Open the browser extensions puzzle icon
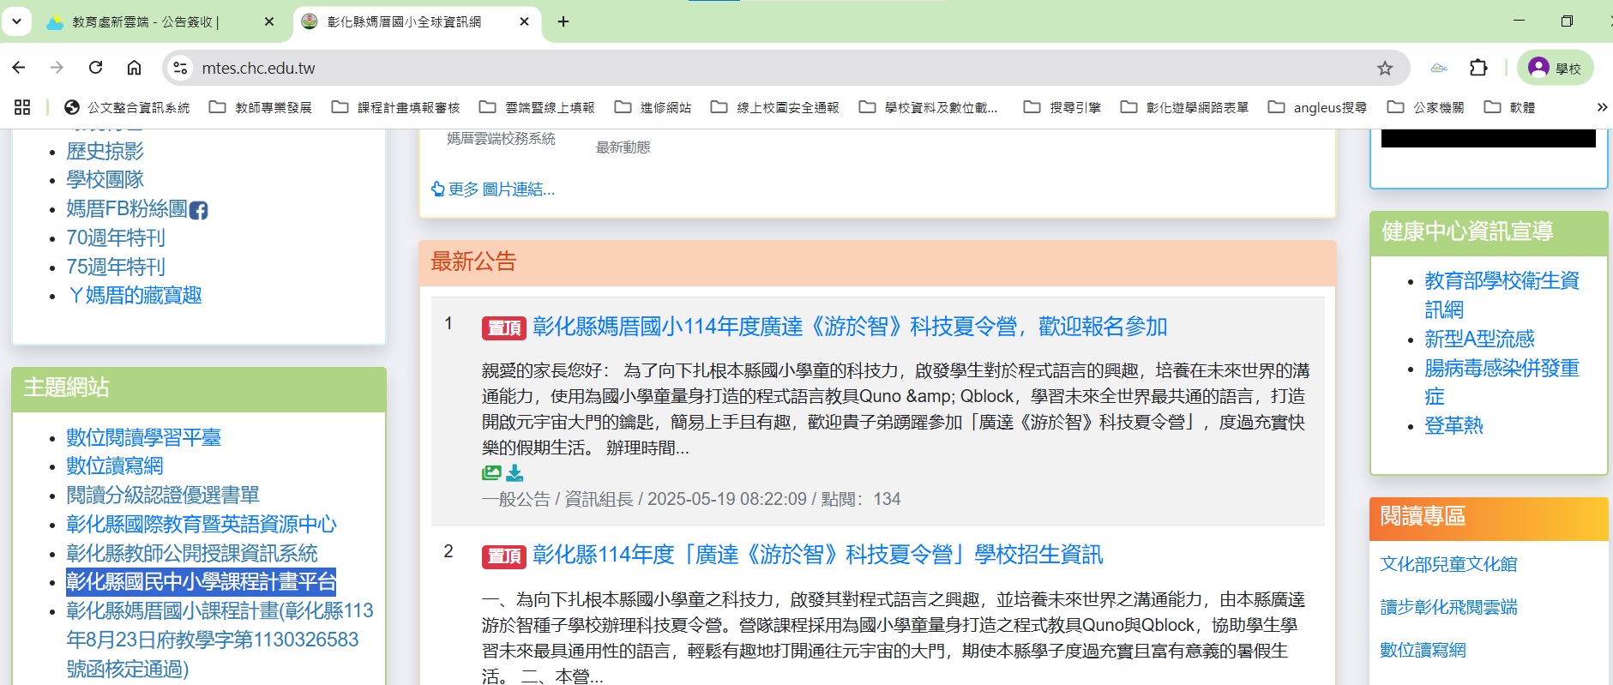 tap(1478, 68)
